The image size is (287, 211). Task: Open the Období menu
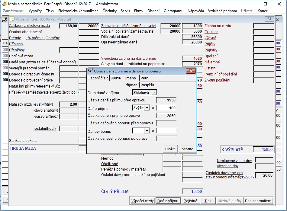(x=153, y=11)
